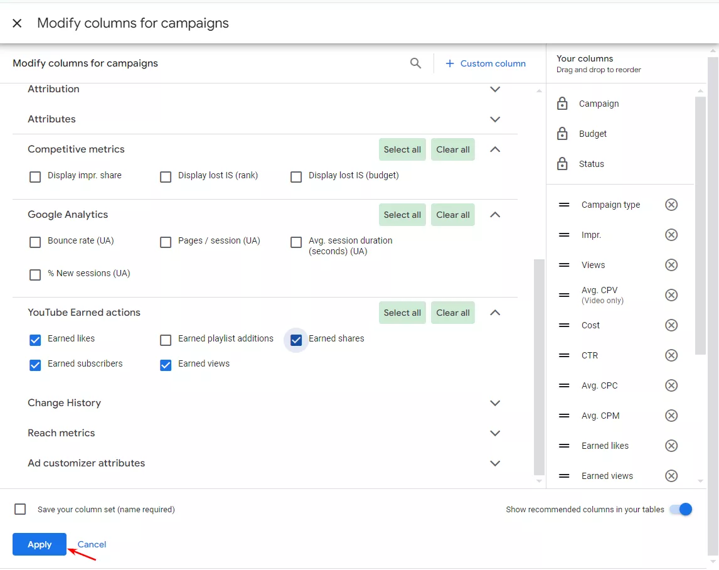Screen dimensions: 719x570
Task: Remove the Avg. CPV column
Action: pos(671,295)
